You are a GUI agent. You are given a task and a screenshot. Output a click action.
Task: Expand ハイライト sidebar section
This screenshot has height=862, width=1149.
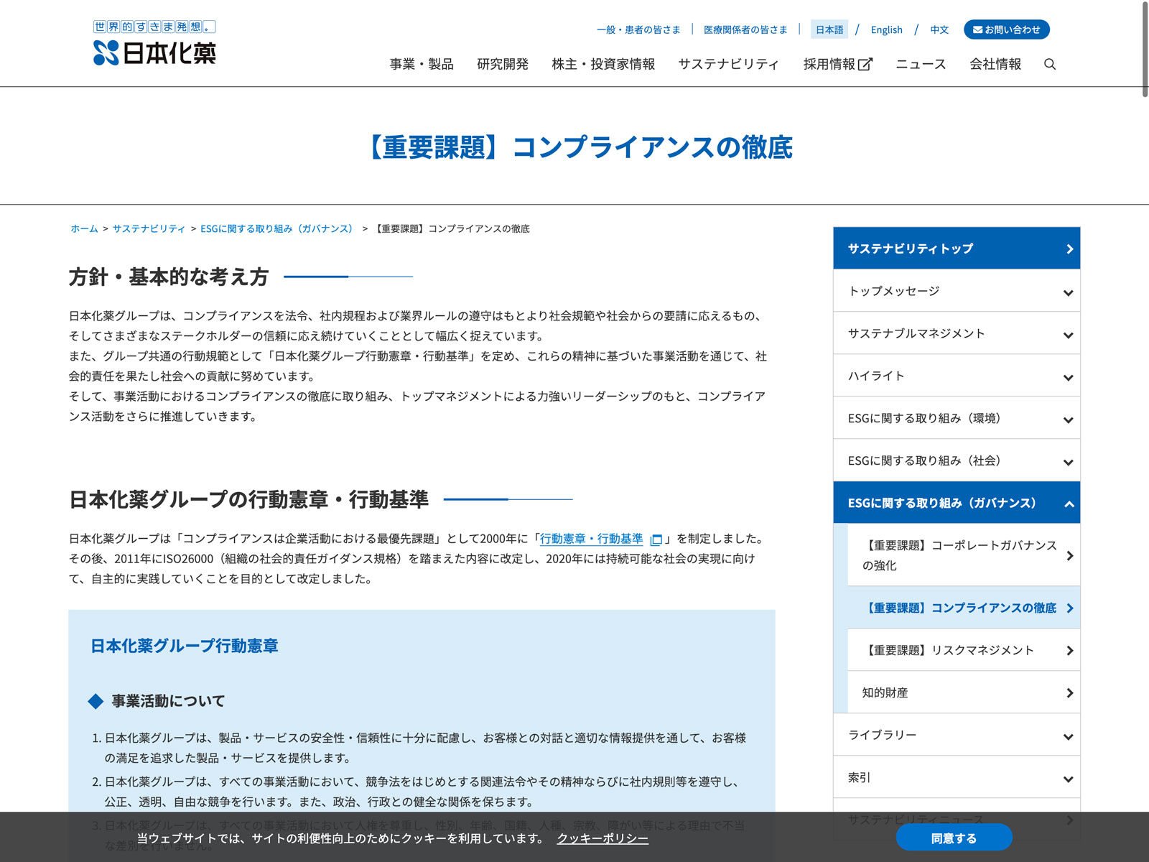point(1068,377)
